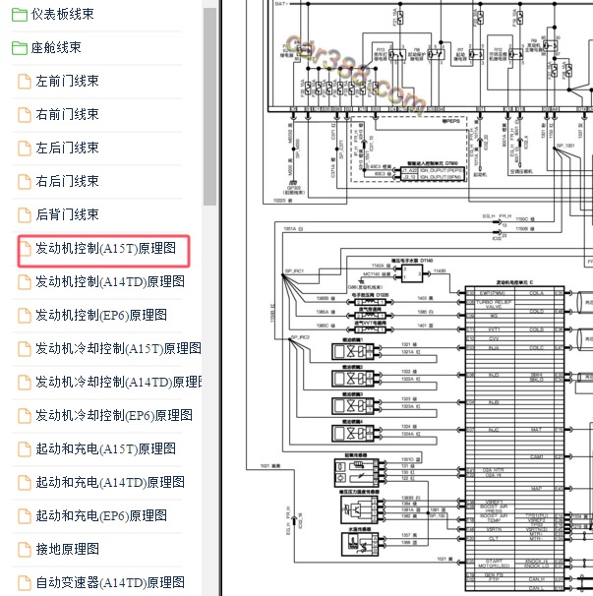Viewport: 593px width, 596px height.
Task: Click the file icon beside 自动变速器(A14TD)原理图
Action: [25, 583]
